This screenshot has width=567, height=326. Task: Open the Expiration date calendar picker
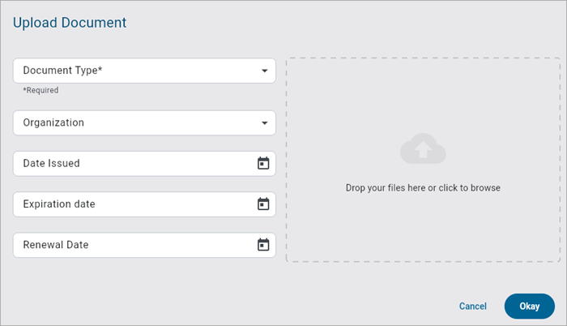tap(263, 204)
